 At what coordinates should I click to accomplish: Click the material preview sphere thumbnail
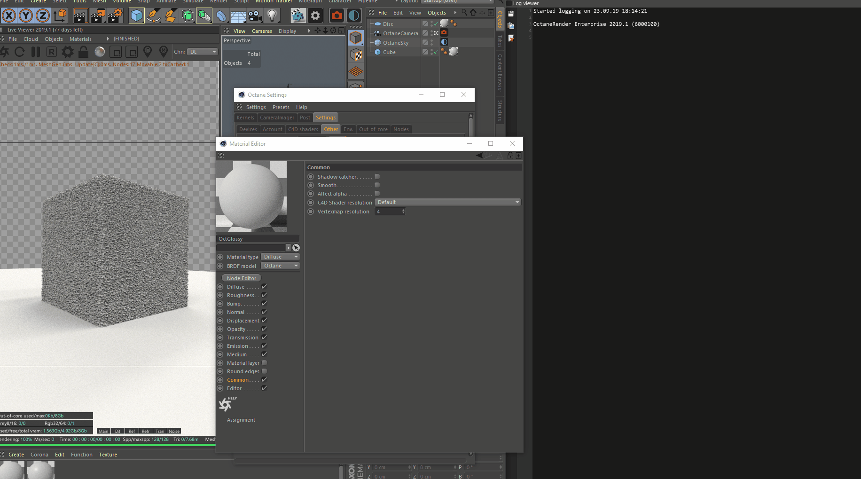click(x=251, y=196)
